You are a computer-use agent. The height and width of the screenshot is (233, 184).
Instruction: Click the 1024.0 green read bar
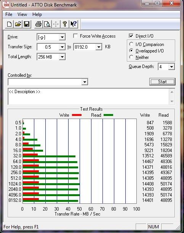point(51,184)
